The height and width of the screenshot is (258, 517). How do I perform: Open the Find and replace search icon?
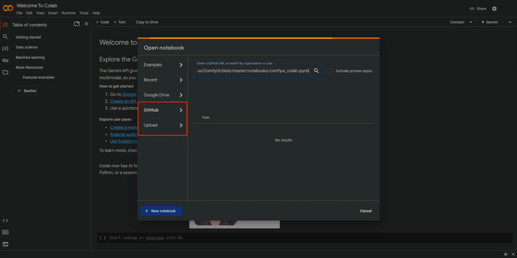pos(5,37)
